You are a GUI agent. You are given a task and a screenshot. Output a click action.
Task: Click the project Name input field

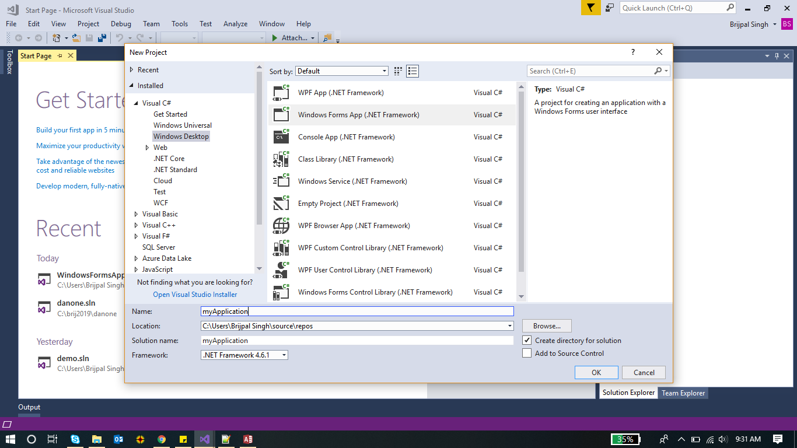click(x=356, y=311)
